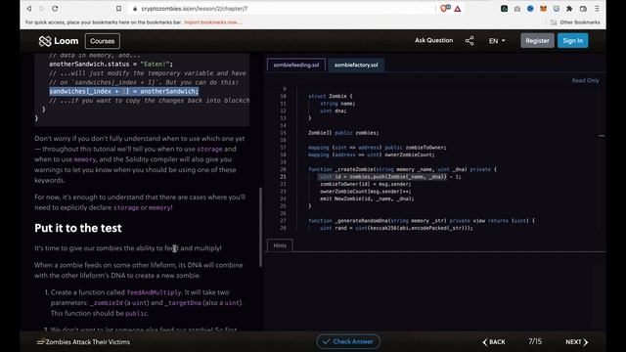The width and height of the screenshot is (626, 352).
Task: Click the site lock icon
Action: pyautogui.click(x=135, y=9)
